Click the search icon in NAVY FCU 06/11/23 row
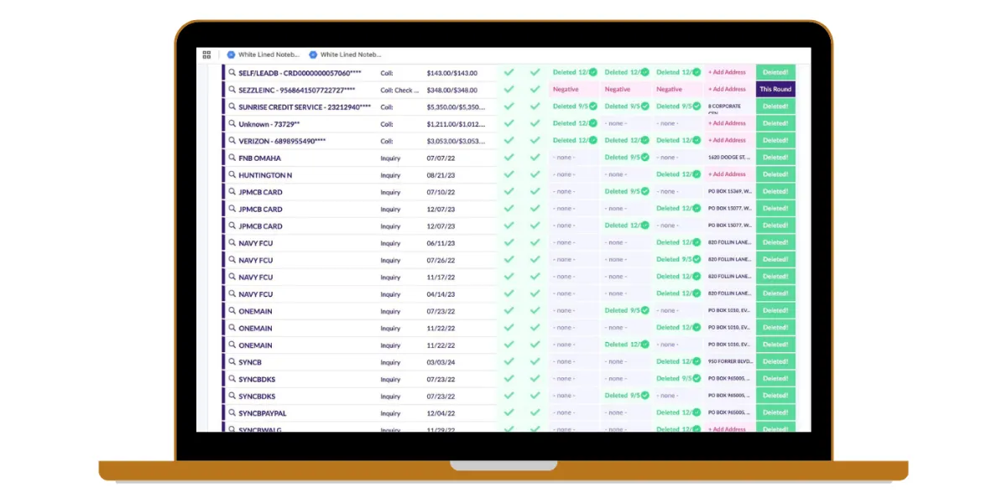Image resolution: width=1007 pixels, height=503 pixels. 232,243
